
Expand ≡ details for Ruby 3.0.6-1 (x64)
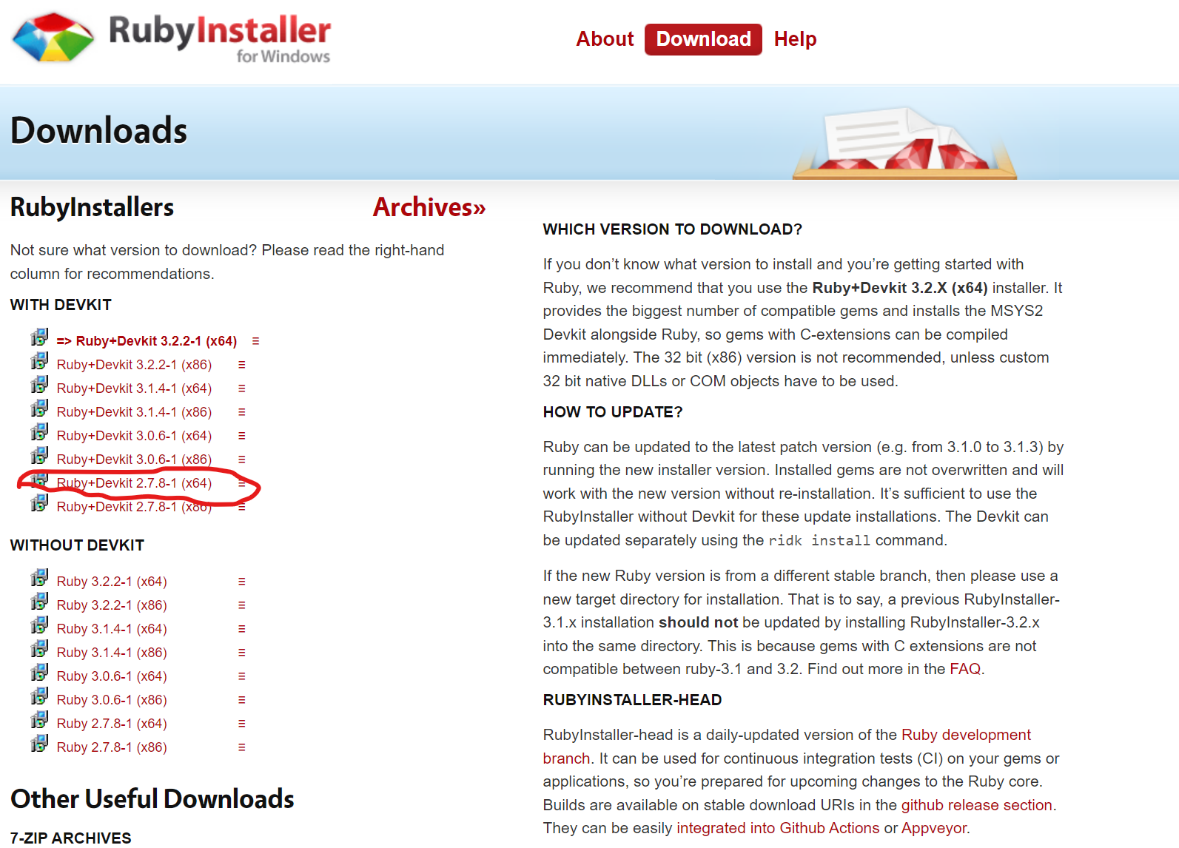(241, 676)
